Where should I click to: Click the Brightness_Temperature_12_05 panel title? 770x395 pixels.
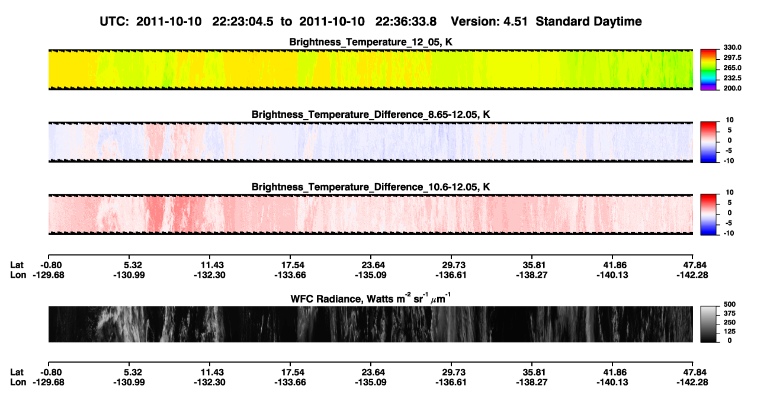coord(371,42)
